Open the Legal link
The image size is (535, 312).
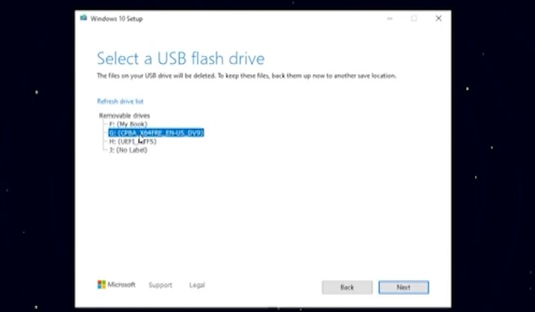(x=197, y=285)
